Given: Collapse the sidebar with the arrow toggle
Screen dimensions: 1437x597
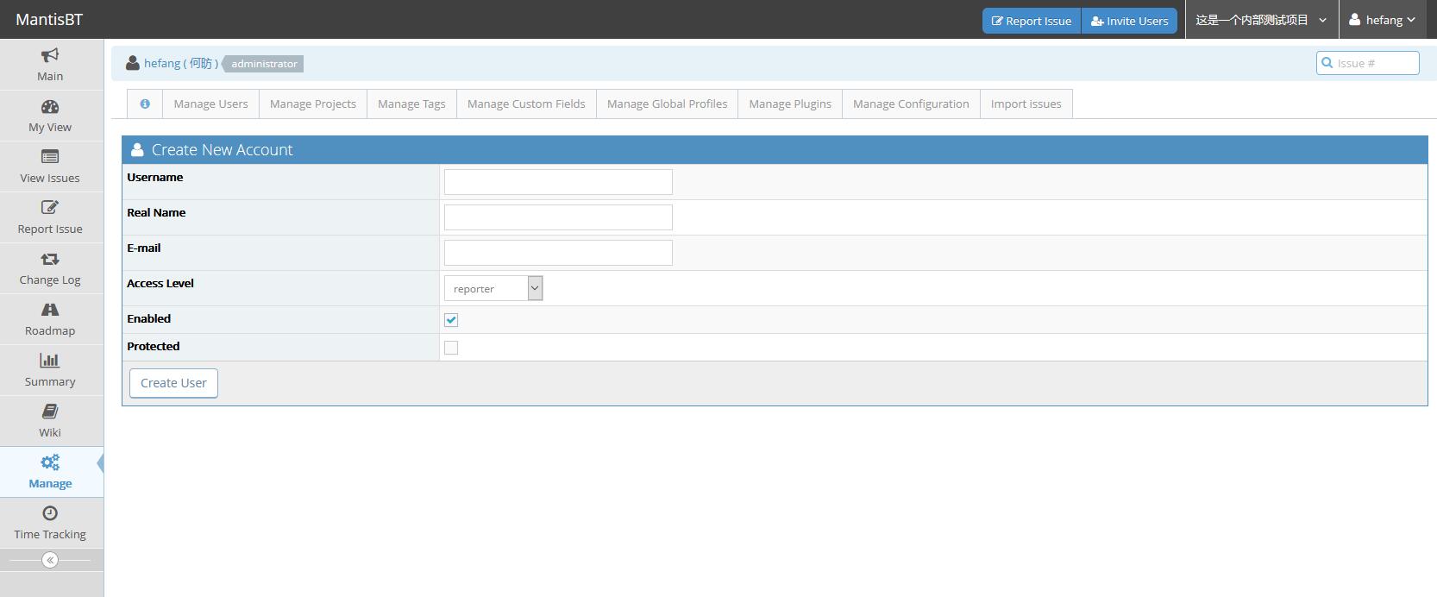Looking at the screenshot, I should (x=50, y=560).
